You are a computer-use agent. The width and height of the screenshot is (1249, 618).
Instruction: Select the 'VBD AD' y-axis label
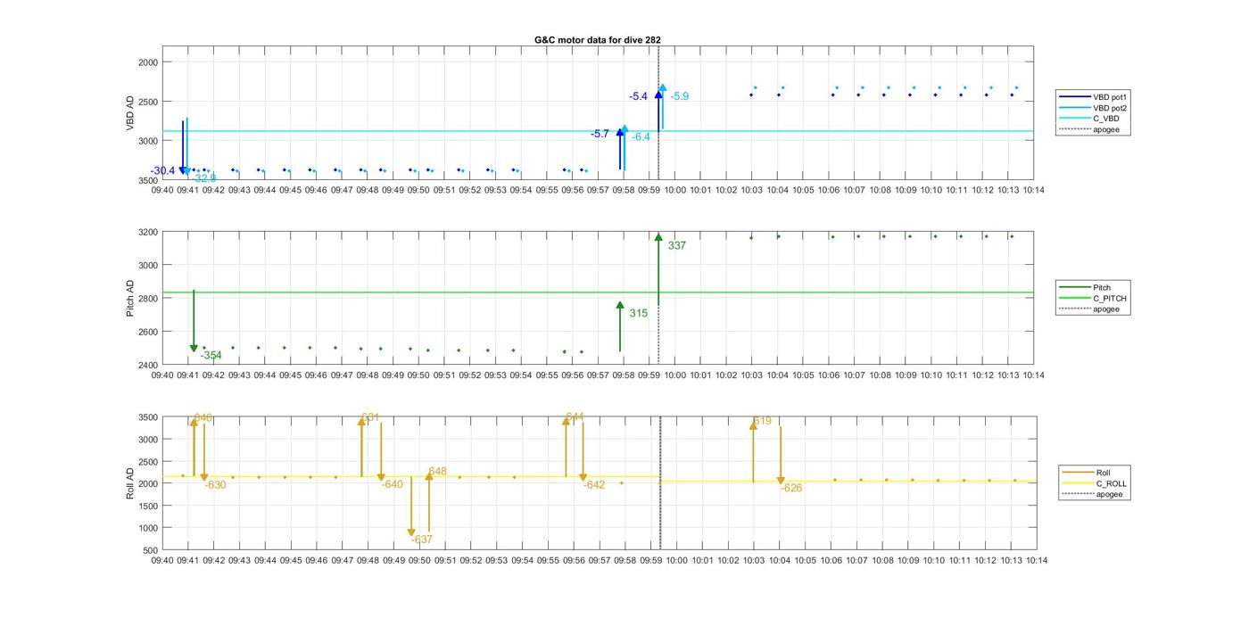pyautogui.click(x=130, y=113)
